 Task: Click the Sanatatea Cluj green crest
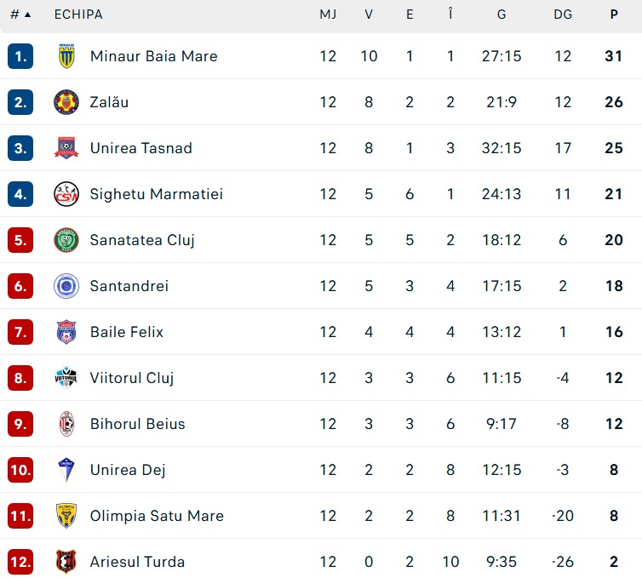pyautogui.click(x=66, y=240)
